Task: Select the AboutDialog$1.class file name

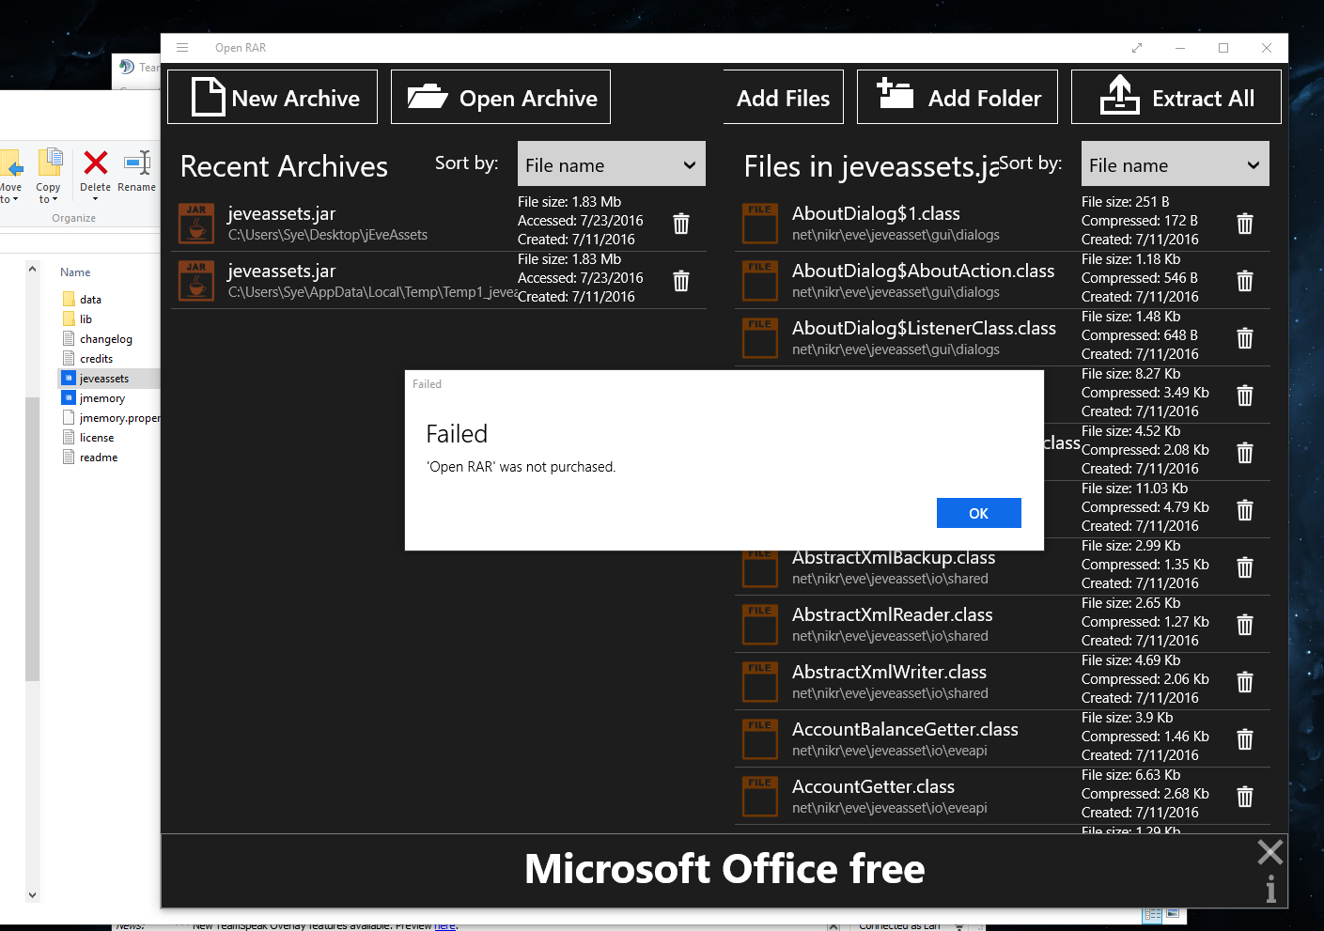Action: [x=876, y=213]
